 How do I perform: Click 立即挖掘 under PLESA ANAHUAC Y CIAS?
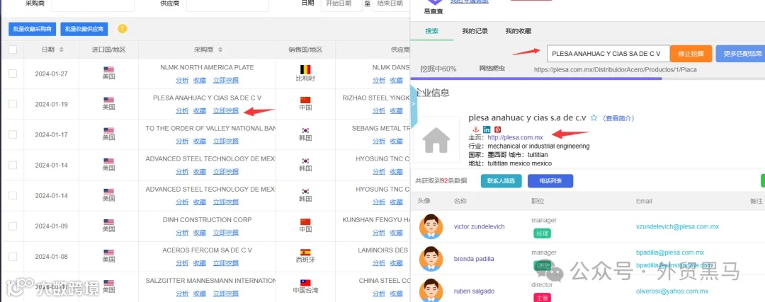coord(226,110)
